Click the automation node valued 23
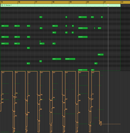 (x=76, y=121)
